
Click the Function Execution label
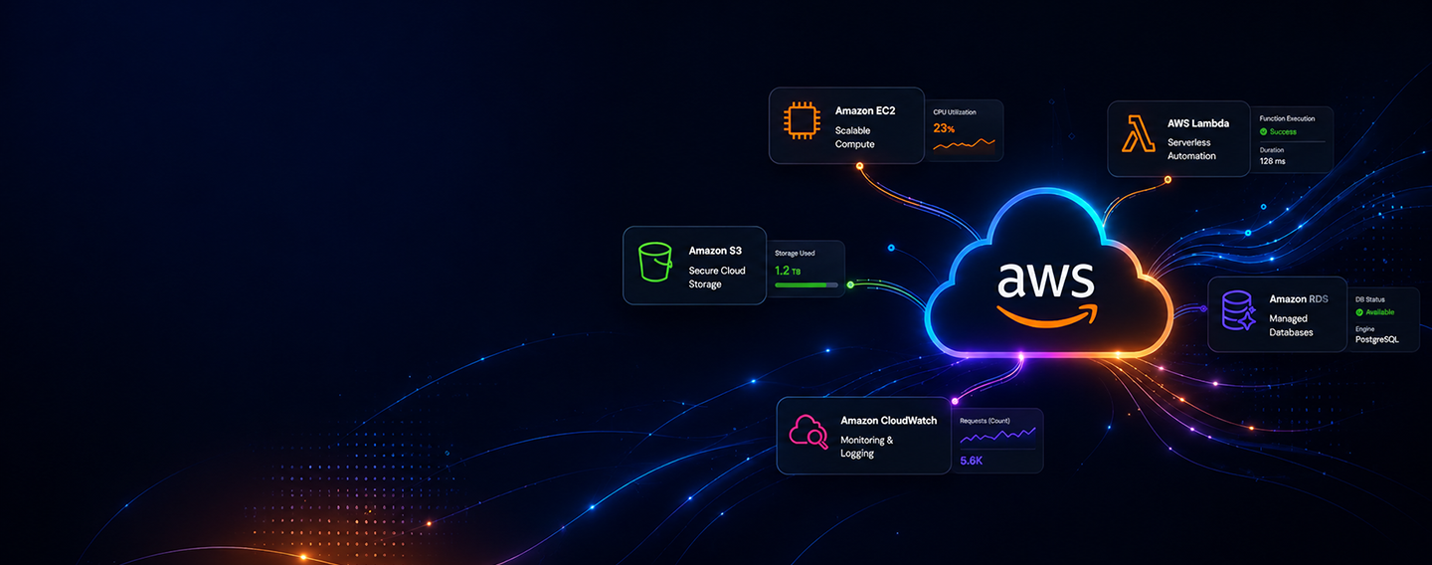(x=1287, y=118)
